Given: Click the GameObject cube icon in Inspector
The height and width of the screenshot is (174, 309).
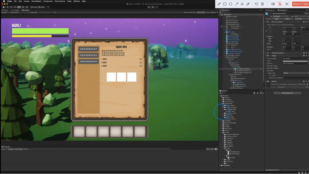Looking at the screenshot, I should point(267,14).
